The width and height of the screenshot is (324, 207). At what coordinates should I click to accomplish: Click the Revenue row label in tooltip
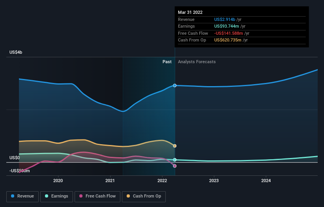pyautogui.click(x=186, y=19)
